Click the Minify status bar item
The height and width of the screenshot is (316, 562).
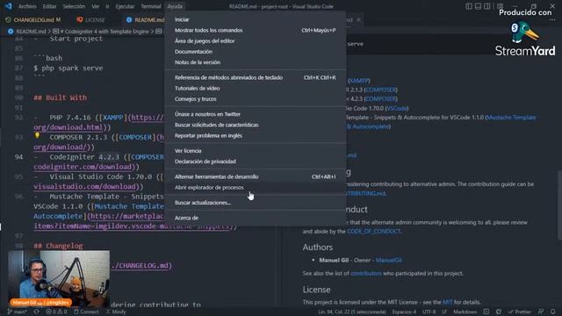(116, 312)
